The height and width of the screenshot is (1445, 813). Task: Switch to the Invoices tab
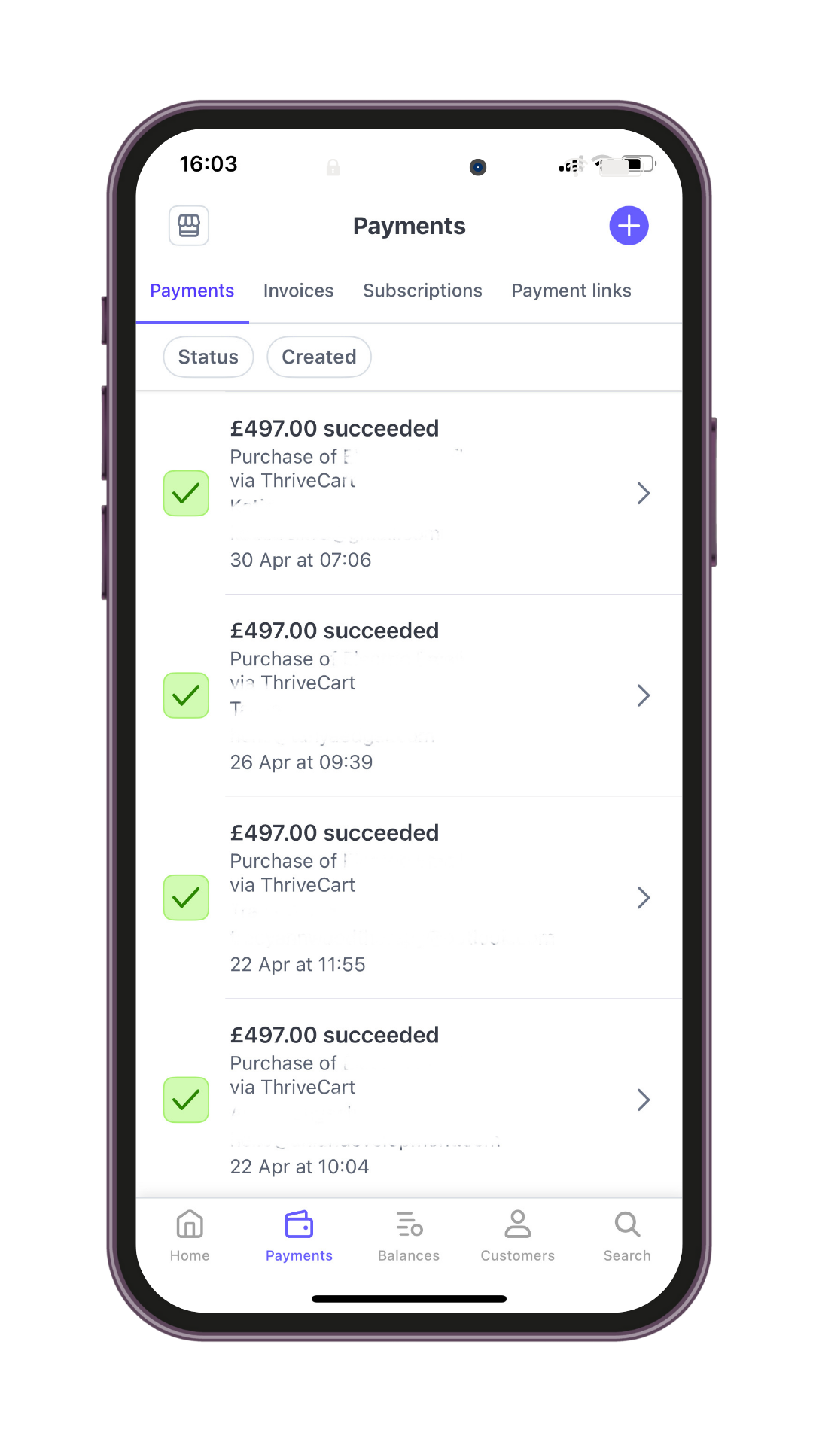(298, 291)
